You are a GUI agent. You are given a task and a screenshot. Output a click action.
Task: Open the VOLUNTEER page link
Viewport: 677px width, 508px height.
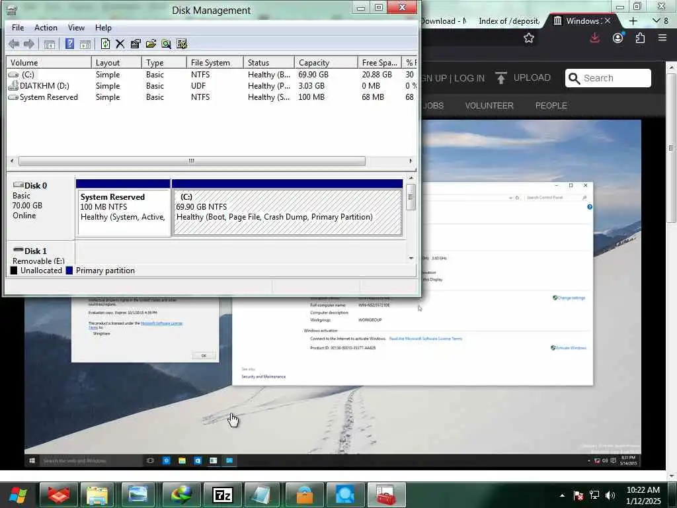[489, 106]
